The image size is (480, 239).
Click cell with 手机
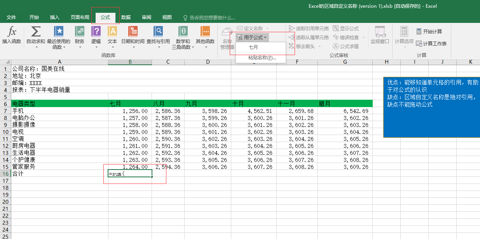point(60,111)
